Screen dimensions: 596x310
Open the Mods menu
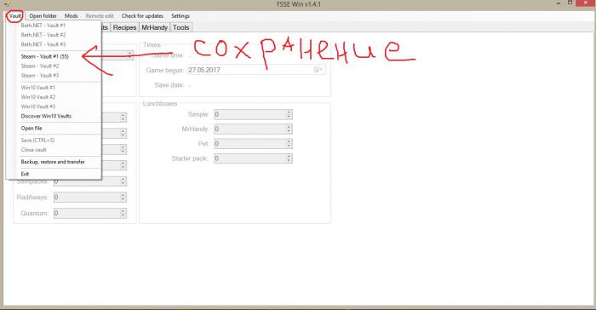click(71, 16)
